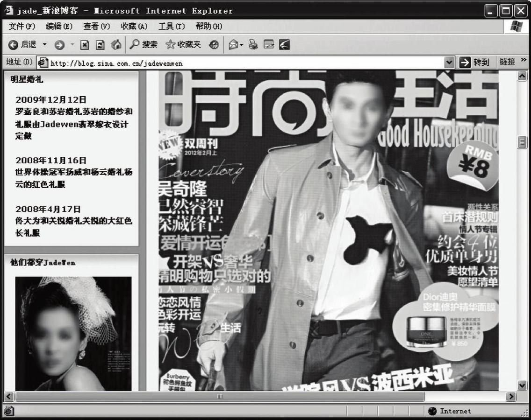Open the 佟大为和关悦婚礼 post link
Screen dimensions: 531x420
(x=73, y=227)
